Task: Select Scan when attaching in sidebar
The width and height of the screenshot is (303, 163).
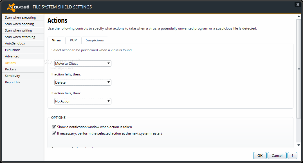Action: (x=23, y=37)
